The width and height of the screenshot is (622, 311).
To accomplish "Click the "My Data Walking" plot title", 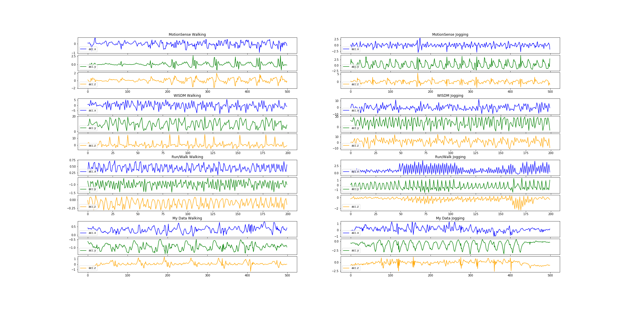I will 187,218.
